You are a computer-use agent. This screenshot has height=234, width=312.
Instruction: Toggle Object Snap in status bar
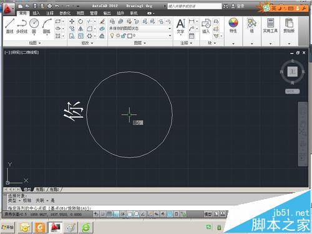click(130, 213)
